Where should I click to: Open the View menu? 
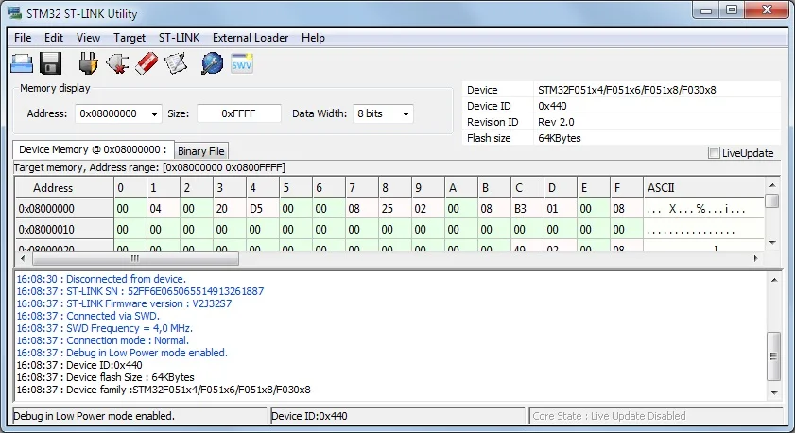[x=88, y=38]
